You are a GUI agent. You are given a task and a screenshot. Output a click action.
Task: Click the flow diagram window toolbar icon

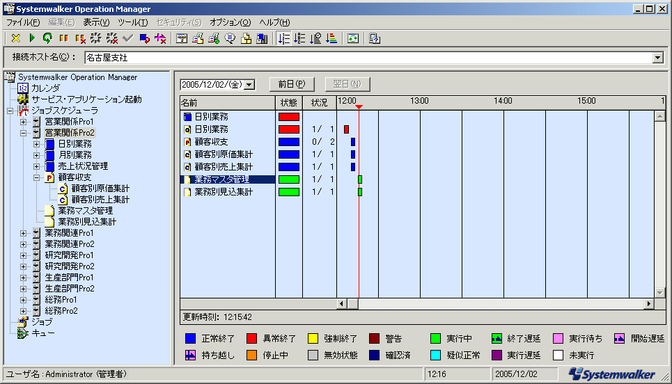click(x=182, y=38)
